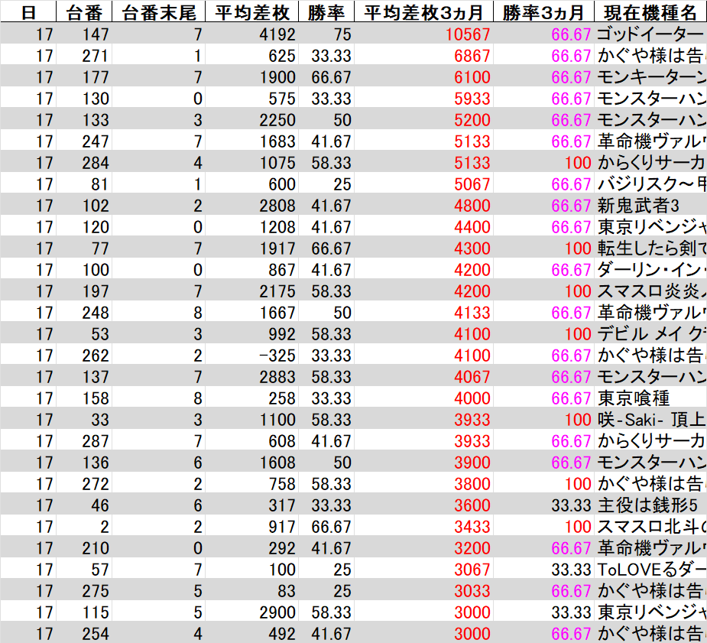Select machine number 115 cell
This screenshot has height=643, width=707.
coord(84,612)
